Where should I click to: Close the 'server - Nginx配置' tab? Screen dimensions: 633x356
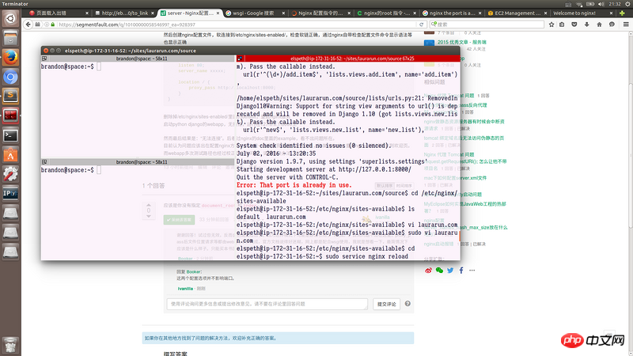(x=218, y=13)
